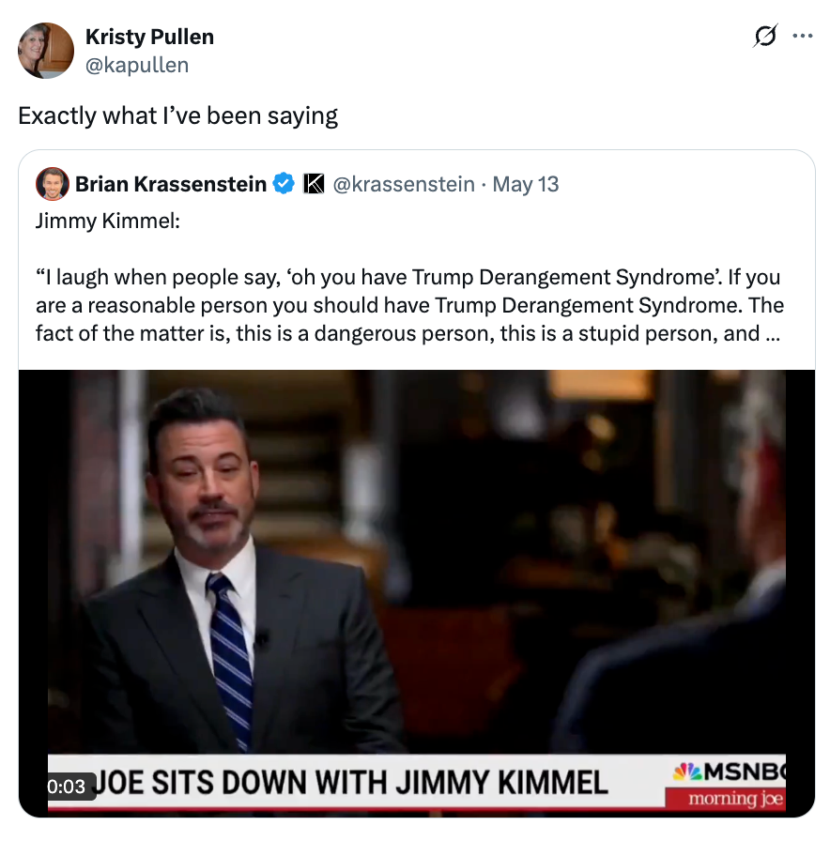Click the 0:03 video duration indicator

click(x=66, y=787)
